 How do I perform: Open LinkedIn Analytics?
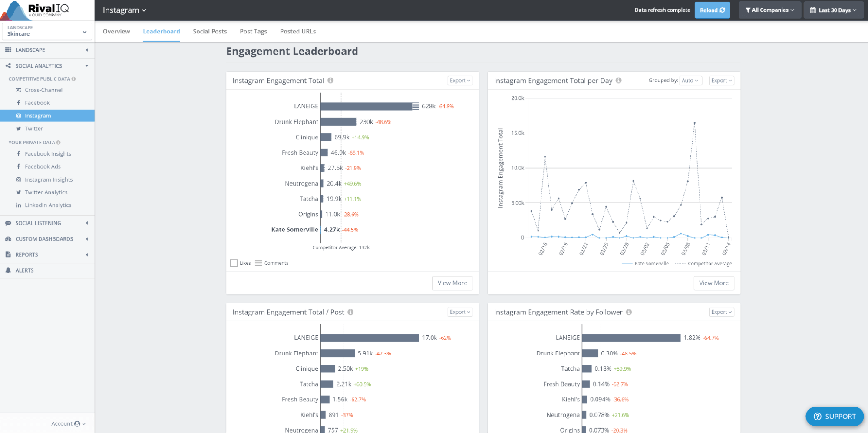[x=48, y=205]
